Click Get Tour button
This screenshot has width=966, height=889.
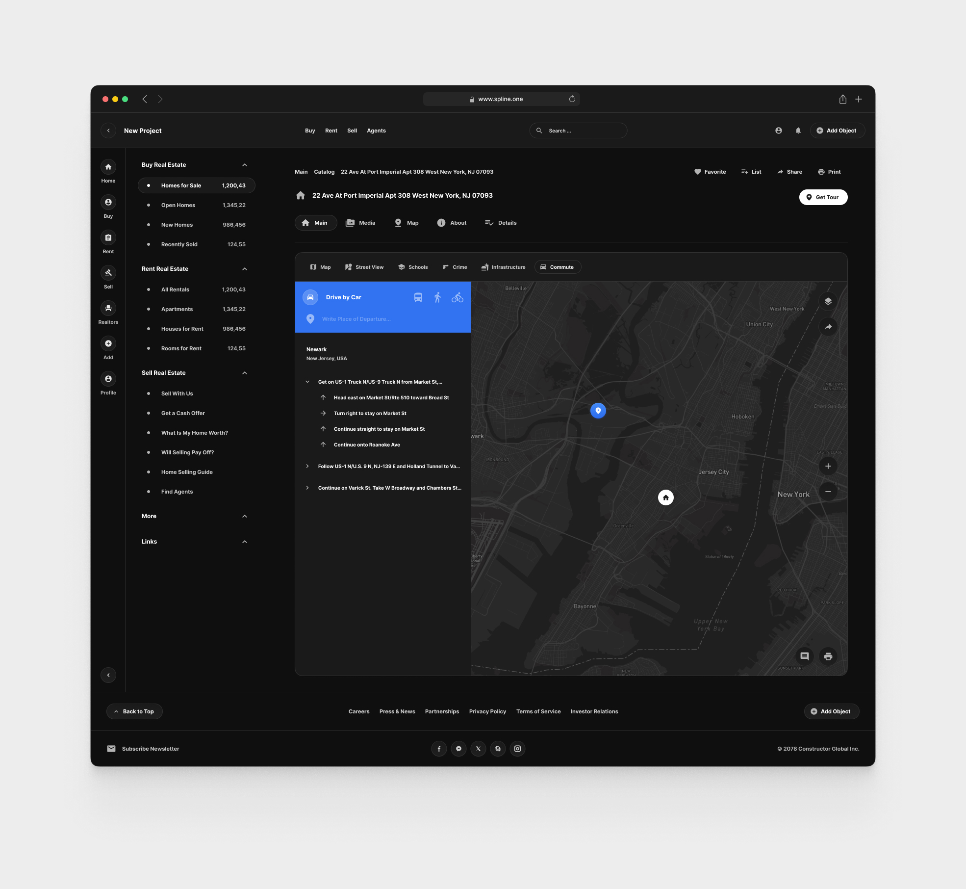pyautogui.click(x=823, y=197)
